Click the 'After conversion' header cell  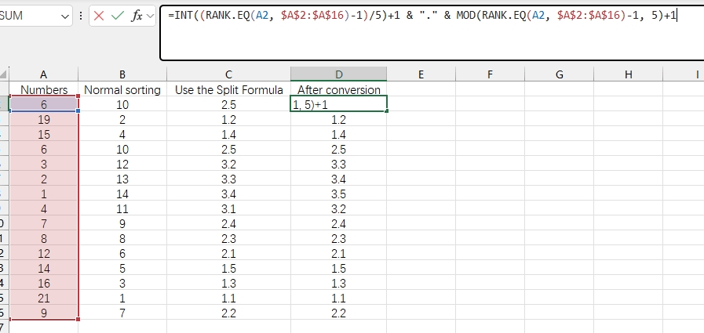[x=338, y=89]
